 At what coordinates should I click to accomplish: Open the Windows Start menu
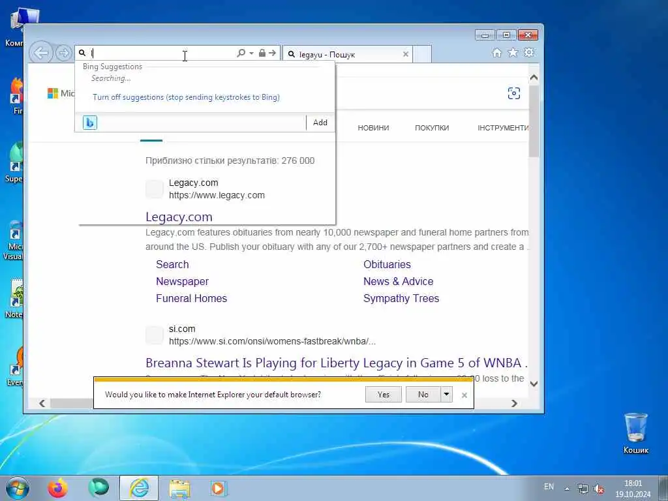(18, 488)
